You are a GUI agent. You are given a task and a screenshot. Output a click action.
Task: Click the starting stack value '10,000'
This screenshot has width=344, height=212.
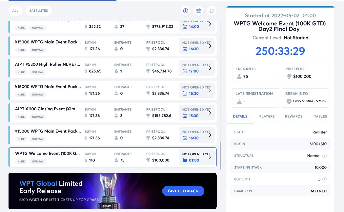[320, 167]
